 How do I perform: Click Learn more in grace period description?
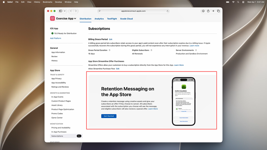click(x=194, y=46)
